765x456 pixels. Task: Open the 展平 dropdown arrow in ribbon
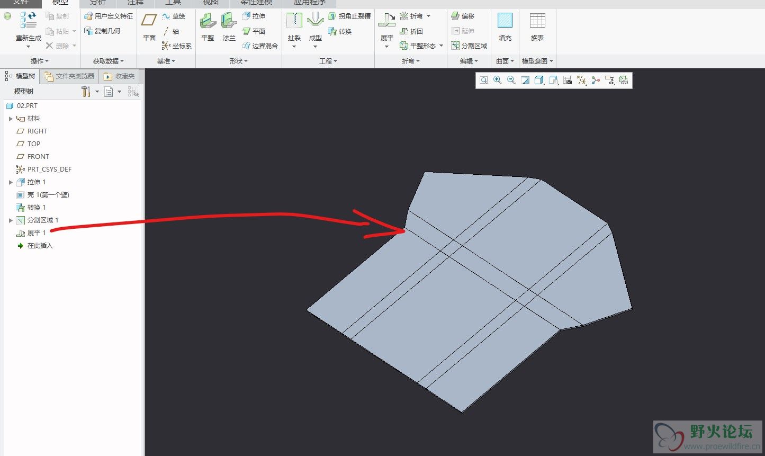pyautogui.click(x=387, y=47)
